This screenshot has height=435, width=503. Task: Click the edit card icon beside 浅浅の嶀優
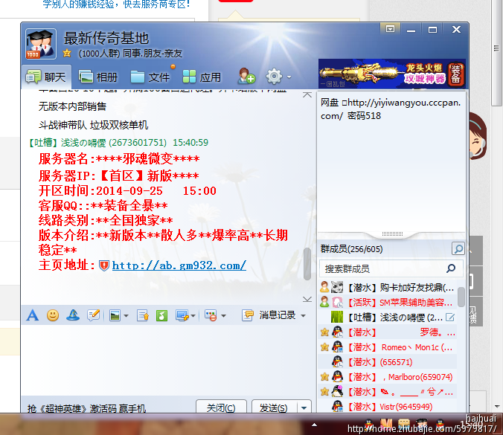(450, 318)
